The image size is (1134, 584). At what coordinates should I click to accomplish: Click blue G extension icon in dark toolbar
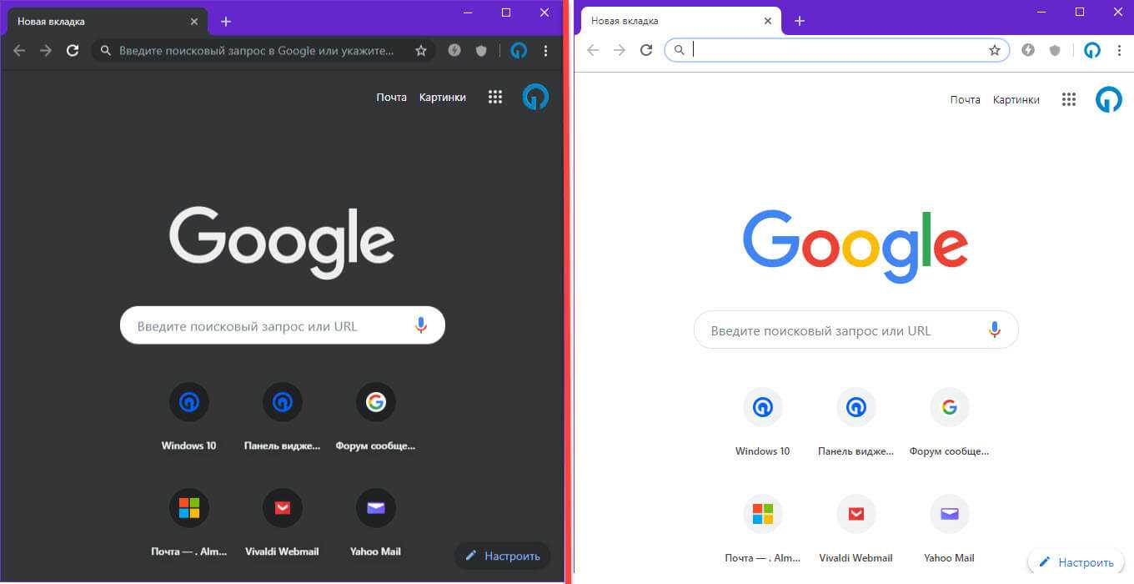[519, 51]
